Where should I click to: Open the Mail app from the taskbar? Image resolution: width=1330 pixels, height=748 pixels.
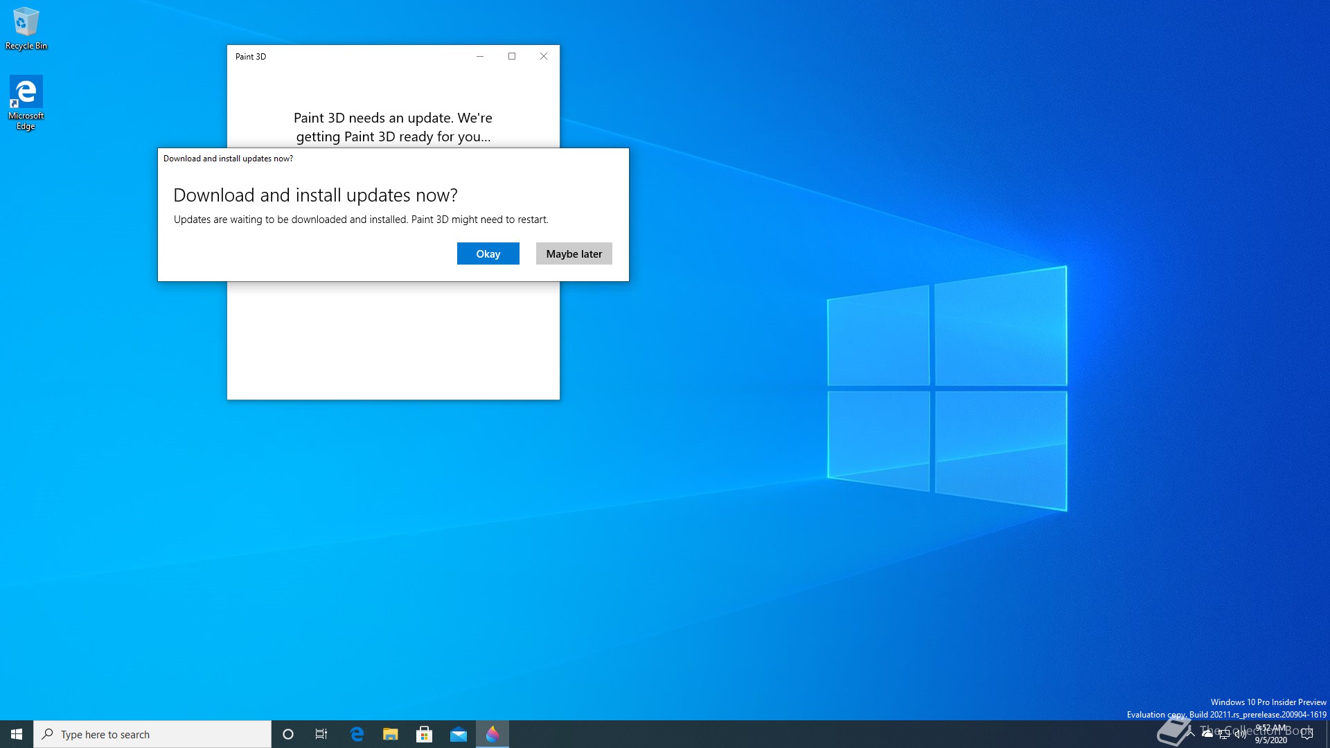pos(459,734)
